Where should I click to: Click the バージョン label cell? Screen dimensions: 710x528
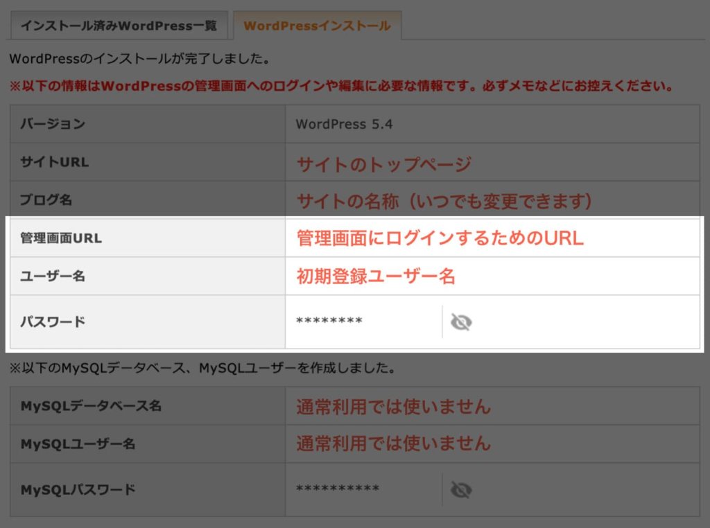point(148,124)
